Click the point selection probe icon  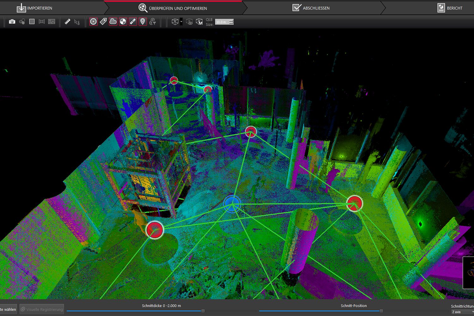76,22
